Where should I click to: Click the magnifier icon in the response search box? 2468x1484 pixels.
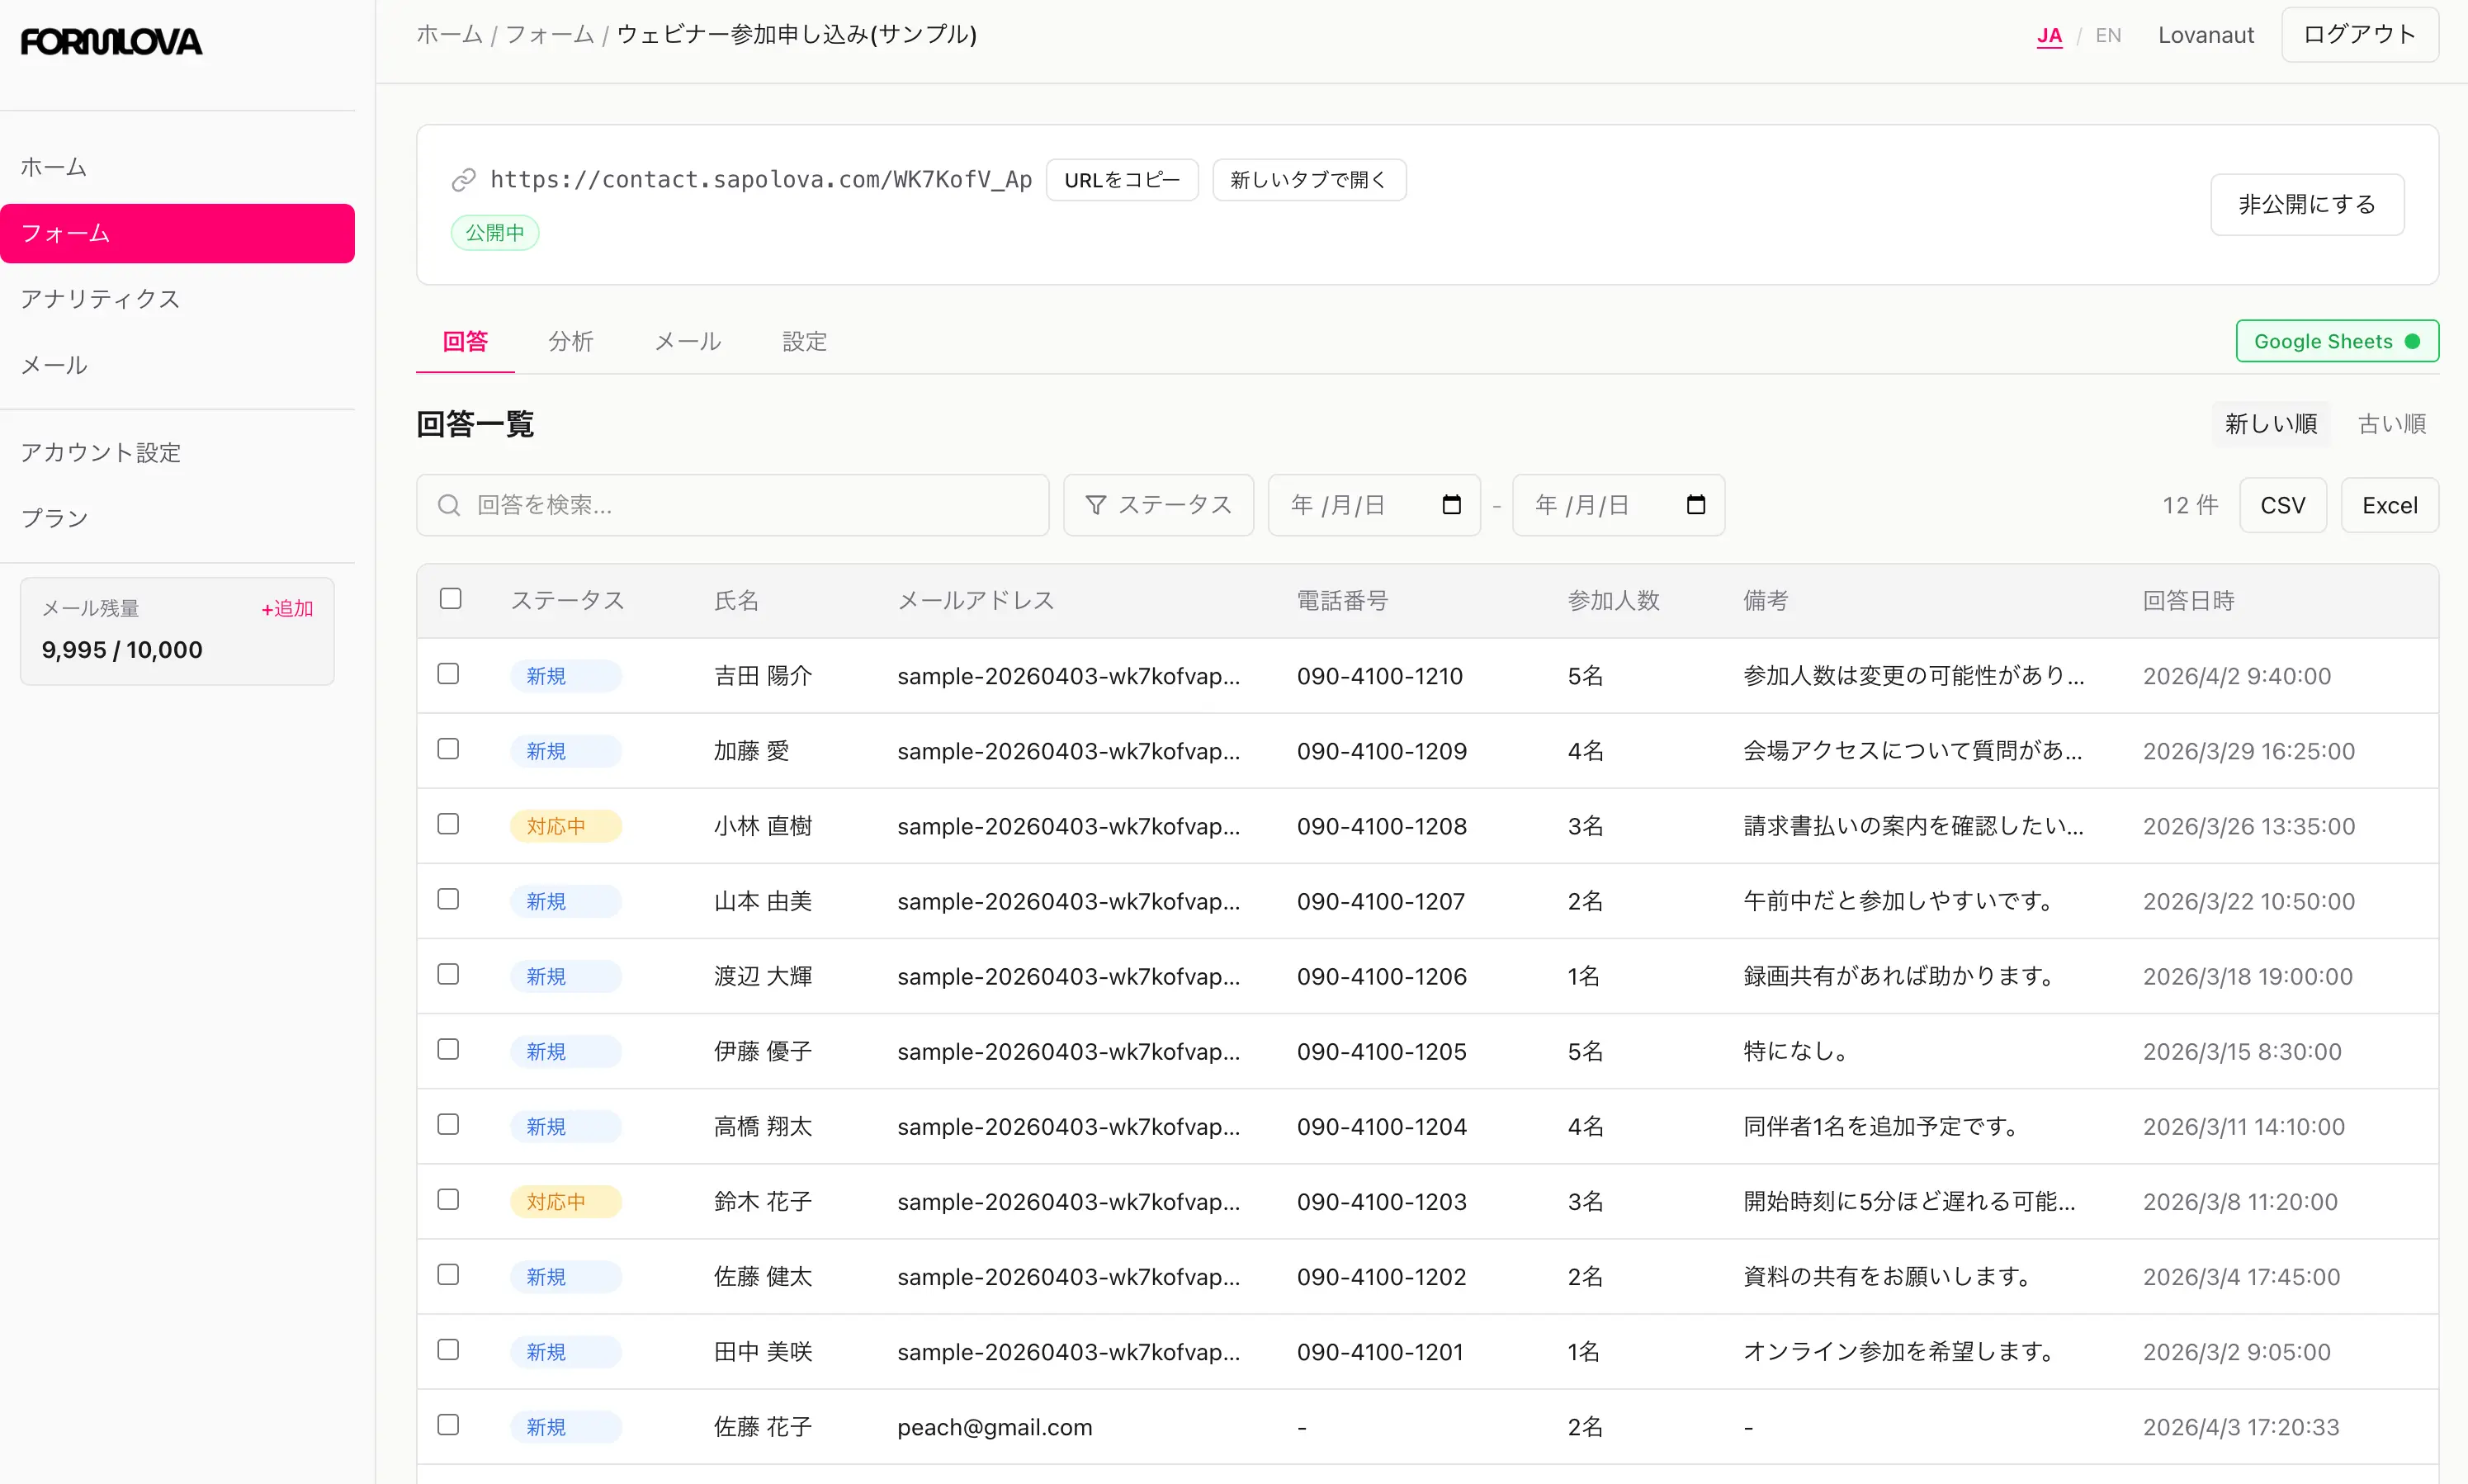449,505
